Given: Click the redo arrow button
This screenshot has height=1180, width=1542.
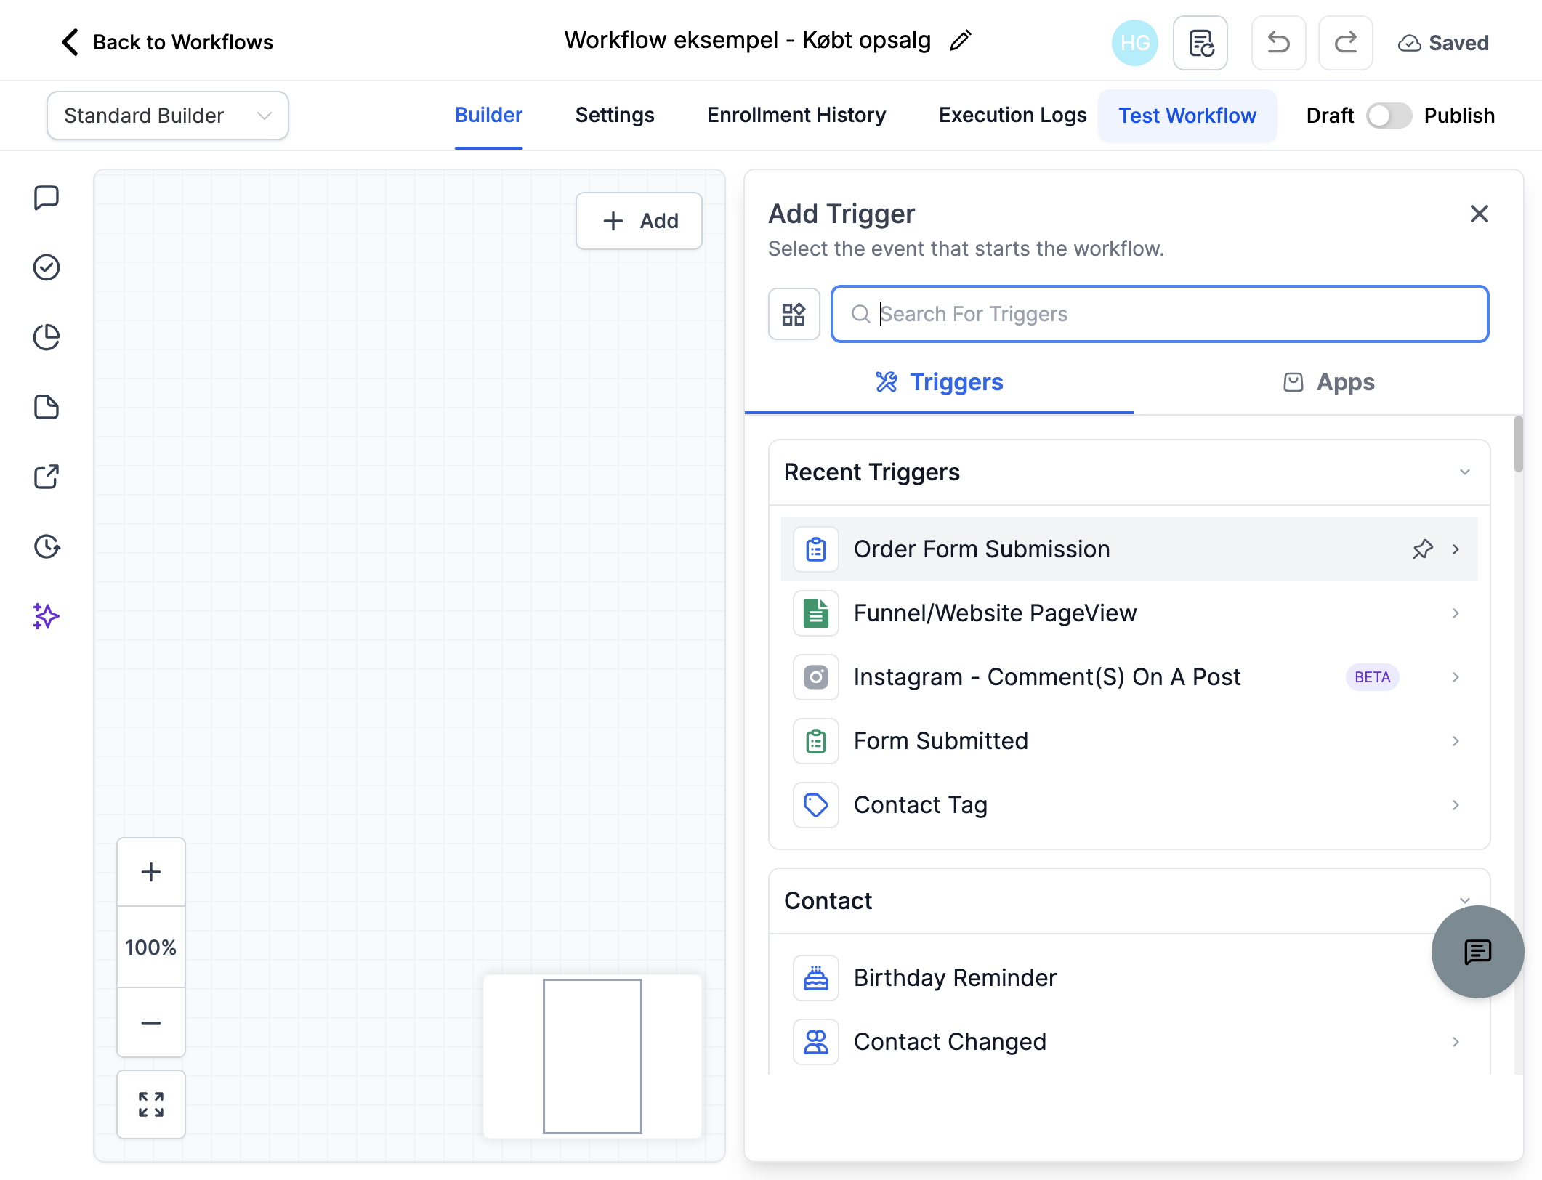Looking at the screenshot, I should pos(1345,43).
